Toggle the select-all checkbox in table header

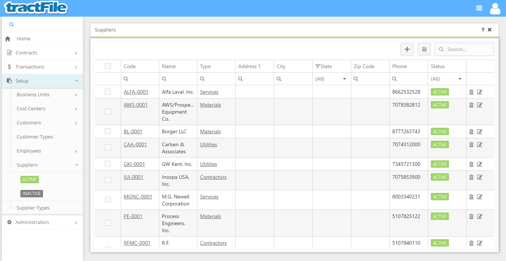coord(108,66)
